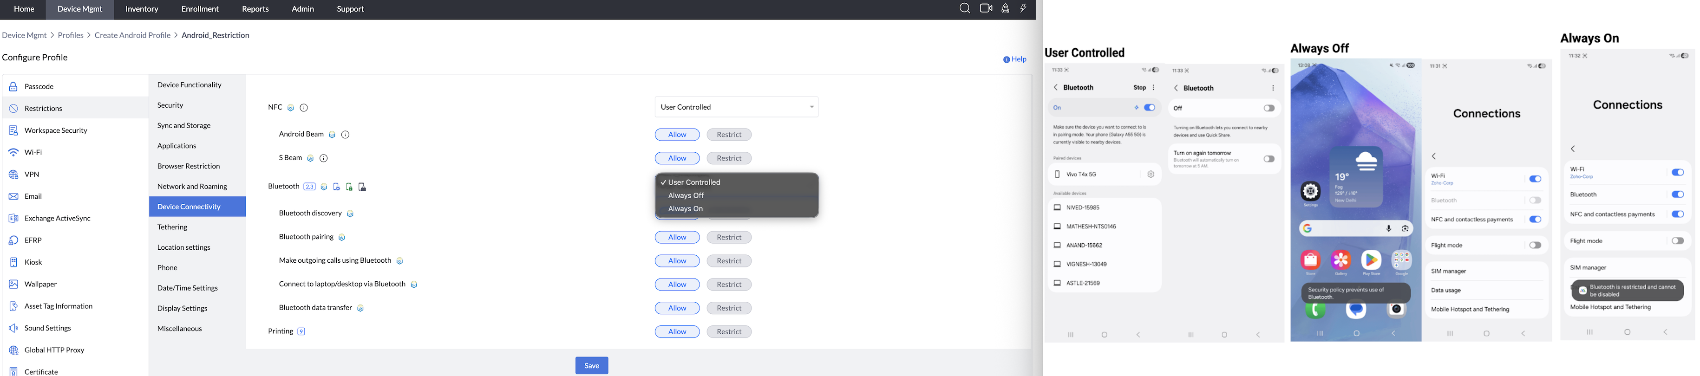1700x376 pixels.
Task: Toggle the 'Turn on again tomorrow' switch
Action: [x=1268, y=159]
